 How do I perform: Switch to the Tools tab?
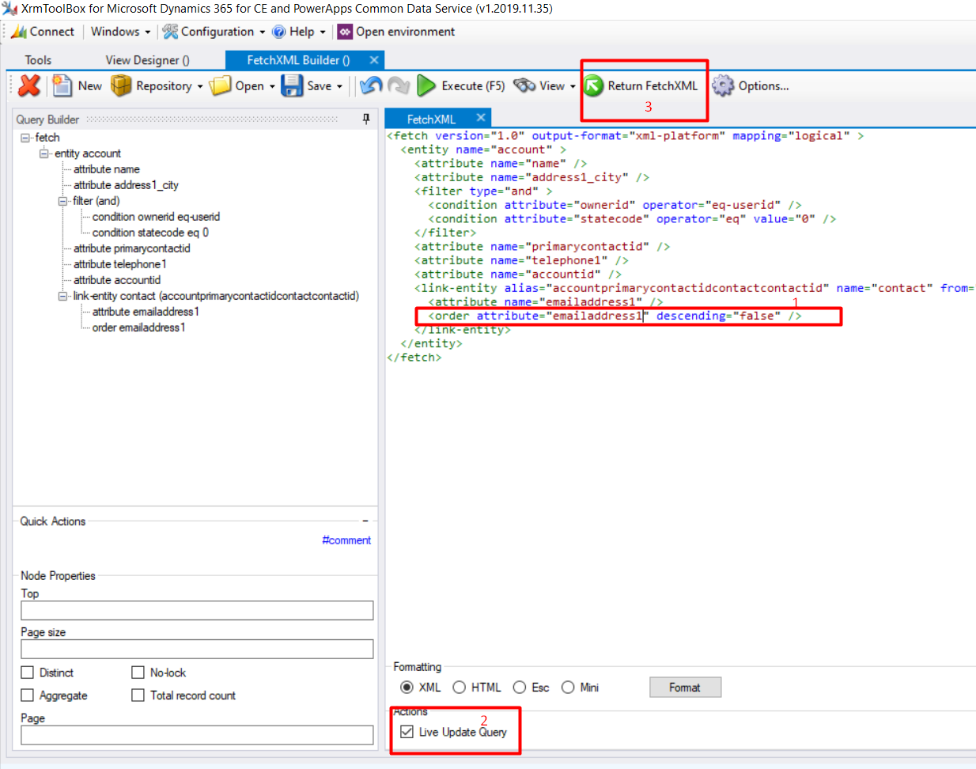pyautogui.click(x=38, y=60)
